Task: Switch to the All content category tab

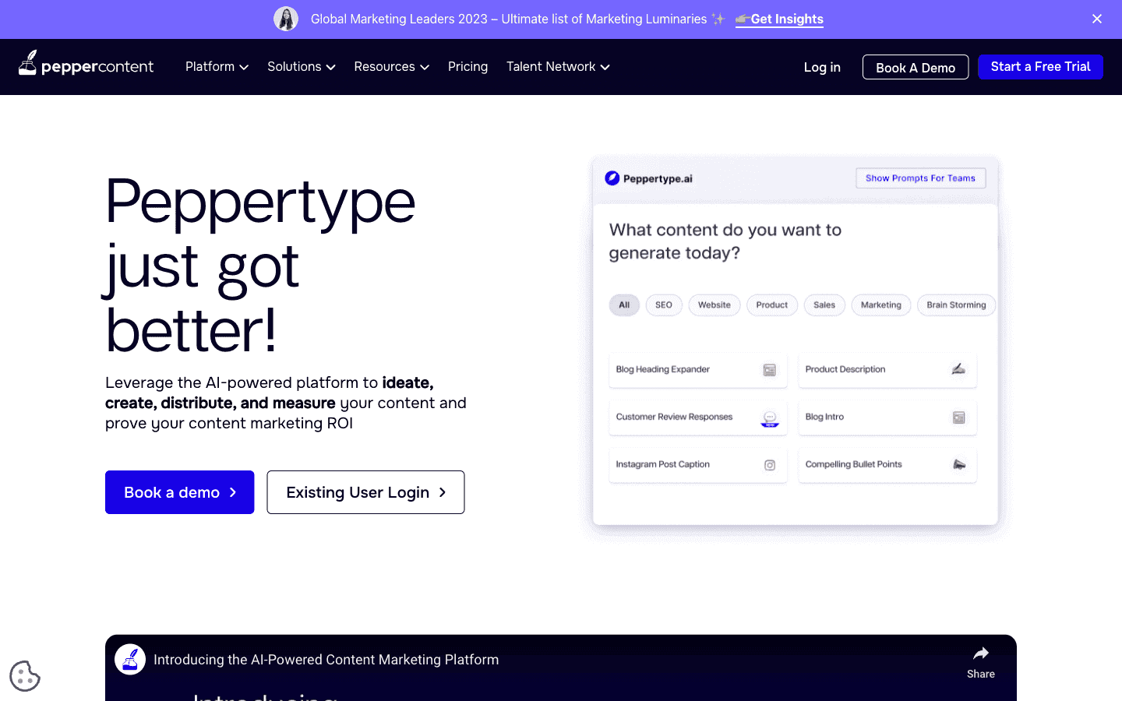Action: click(x=624, y=305)
